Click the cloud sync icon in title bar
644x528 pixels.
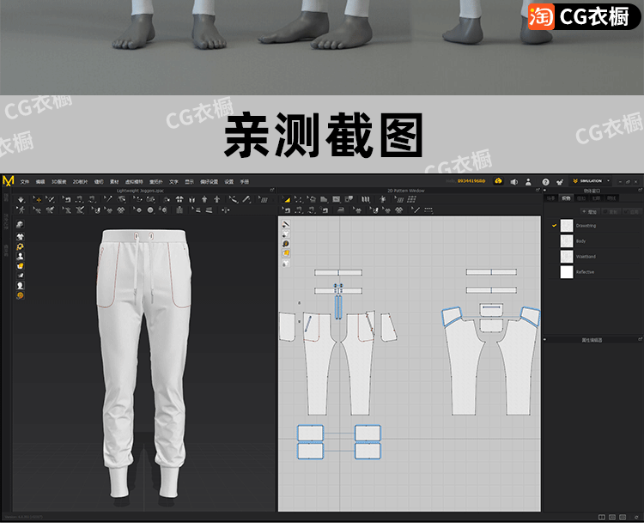coord(498,181)
